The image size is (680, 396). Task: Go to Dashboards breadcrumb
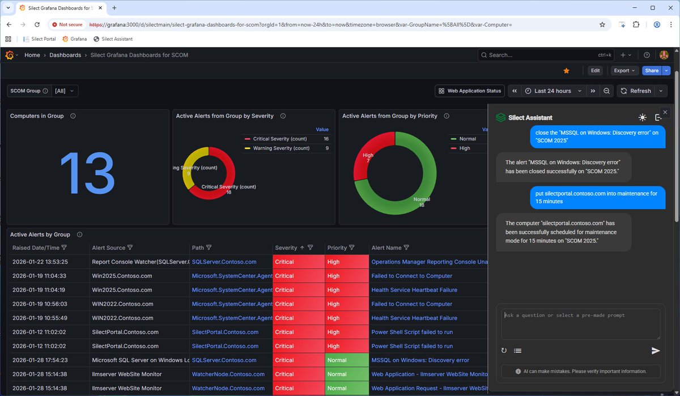[x=65, y=55]
